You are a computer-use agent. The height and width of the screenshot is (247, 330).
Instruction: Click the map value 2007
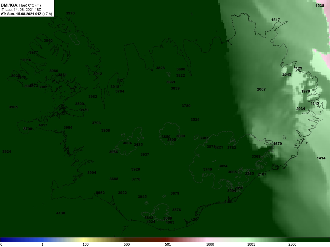tap(261, 90)
